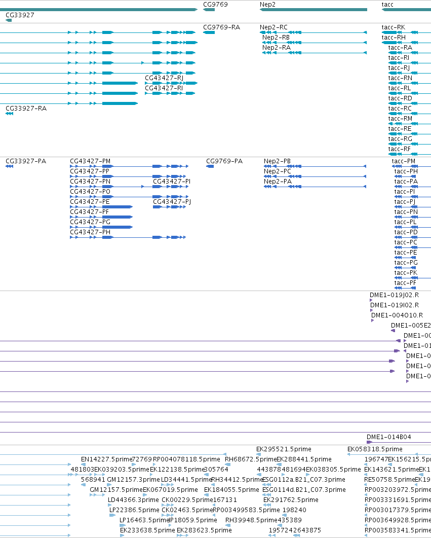Select the EK067019.5prime EST label
Viewport: 431px width, 538px height.
click(x=170, y=490)
